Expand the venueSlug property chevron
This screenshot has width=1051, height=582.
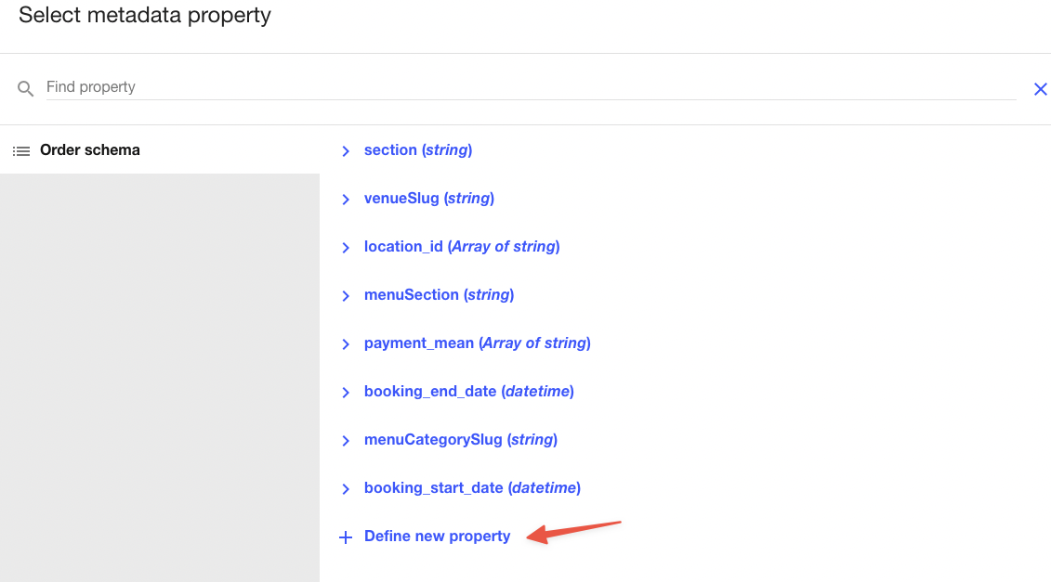click(346, 199)
